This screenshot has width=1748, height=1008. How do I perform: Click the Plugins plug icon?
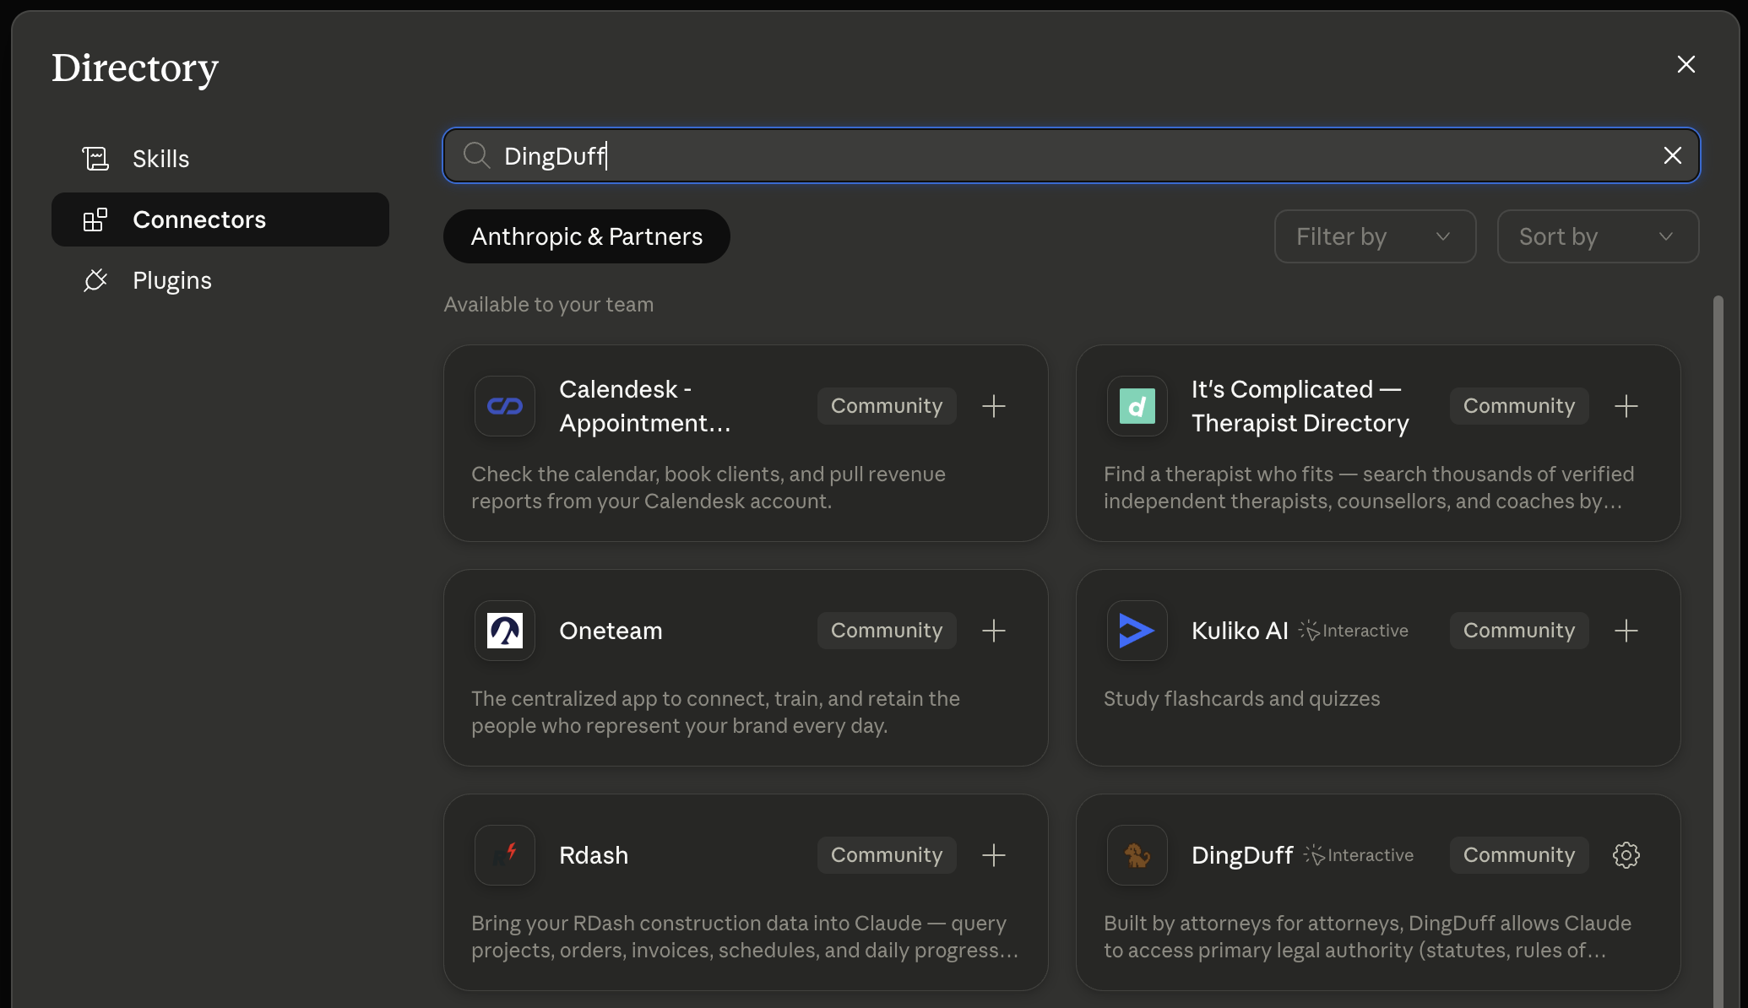[x=95, y=280]
